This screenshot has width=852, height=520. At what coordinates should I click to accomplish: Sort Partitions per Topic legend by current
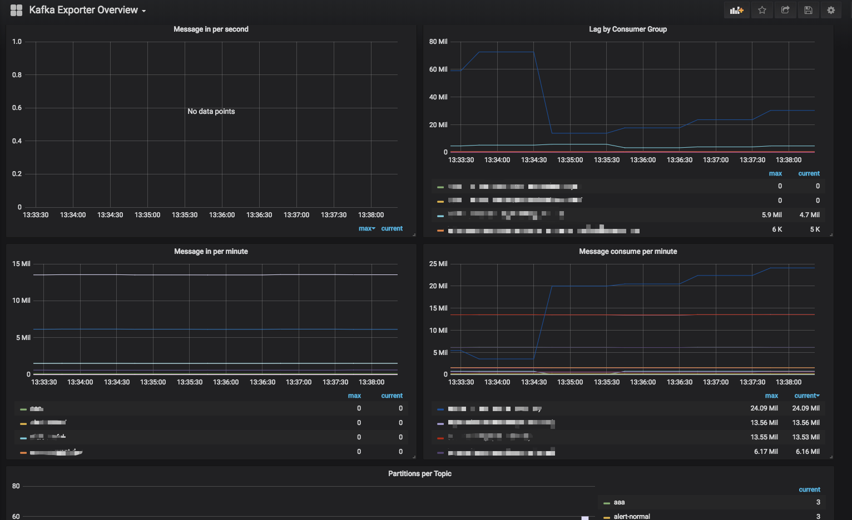click(x=810, y=489)
